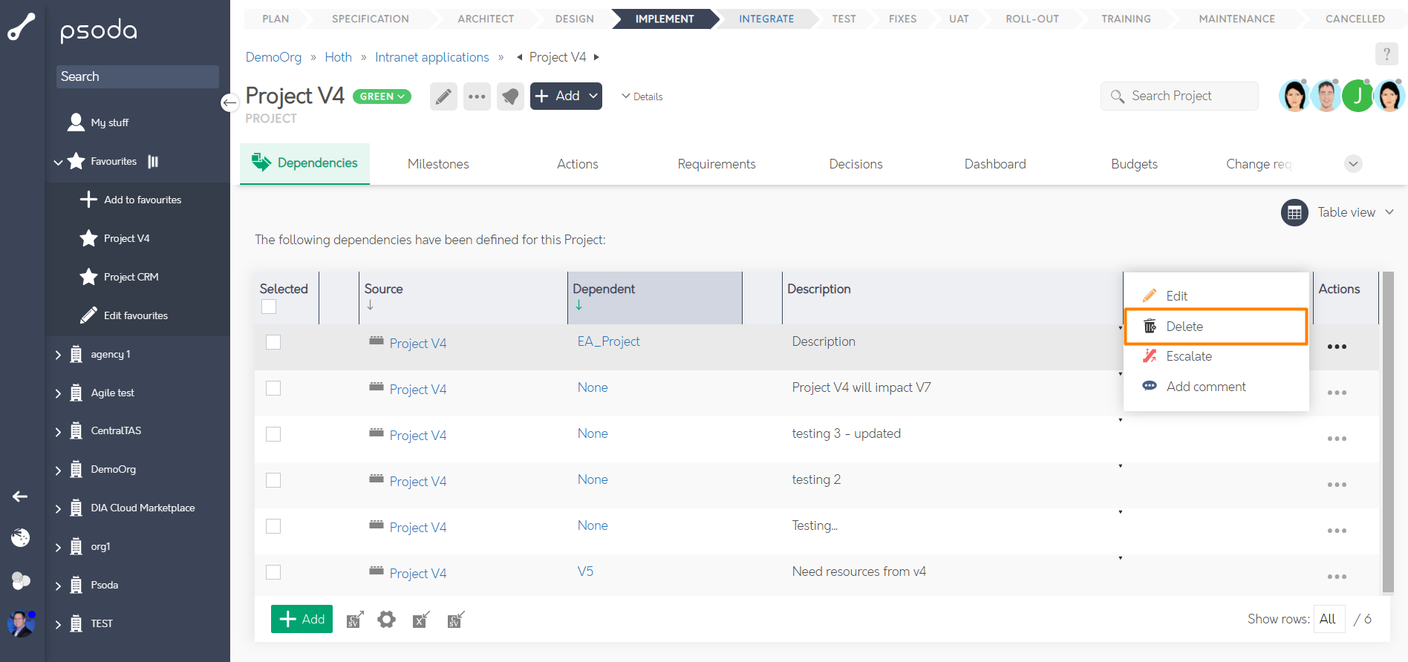Click the help question mark icon

click(x=1386, y=54)
